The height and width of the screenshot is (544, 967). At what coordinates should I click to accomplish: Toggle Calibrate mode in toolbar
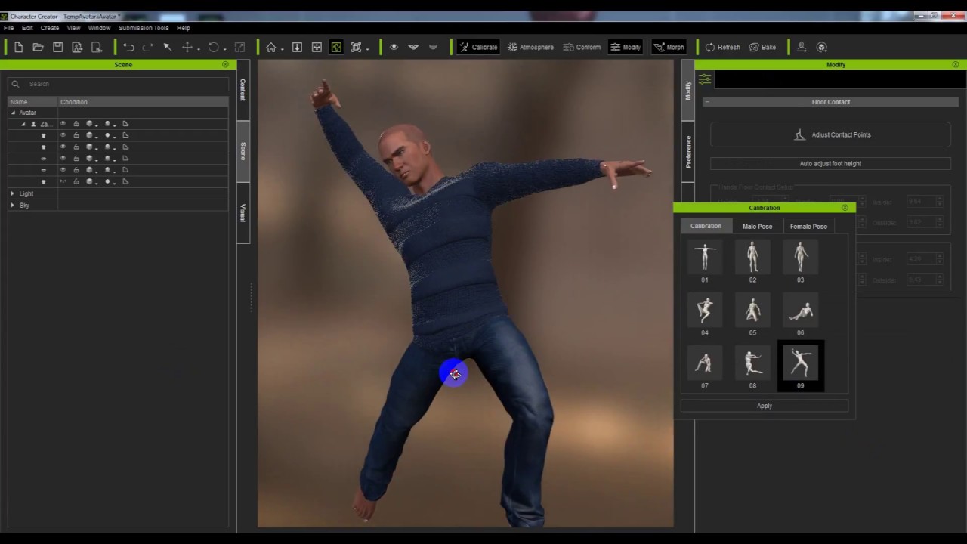tap(478, 47)
